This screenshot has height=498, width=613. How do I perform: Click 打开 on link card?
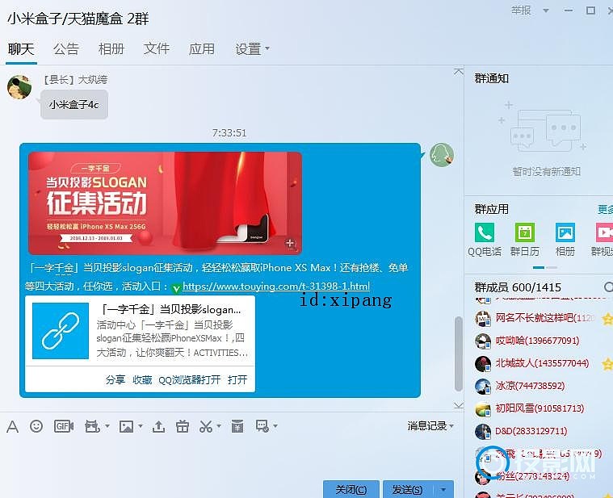tap(237, 379)
